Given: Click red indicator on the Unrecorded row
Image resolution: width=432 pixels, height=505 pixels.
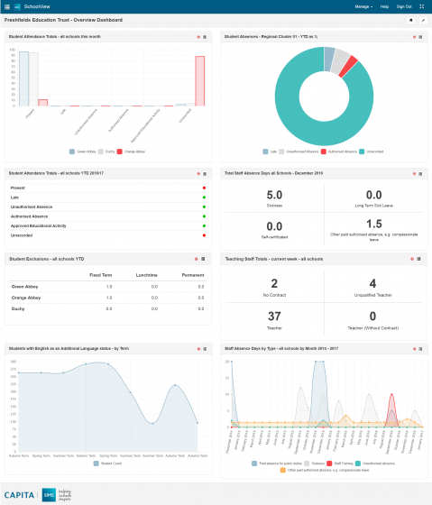Looking at the screenshot, I should pyautogui.click(x=204, y=235).
